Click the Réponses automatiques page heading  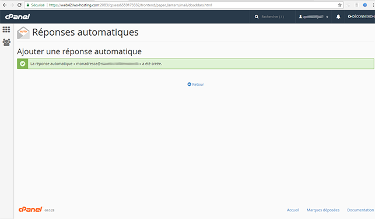85,32
